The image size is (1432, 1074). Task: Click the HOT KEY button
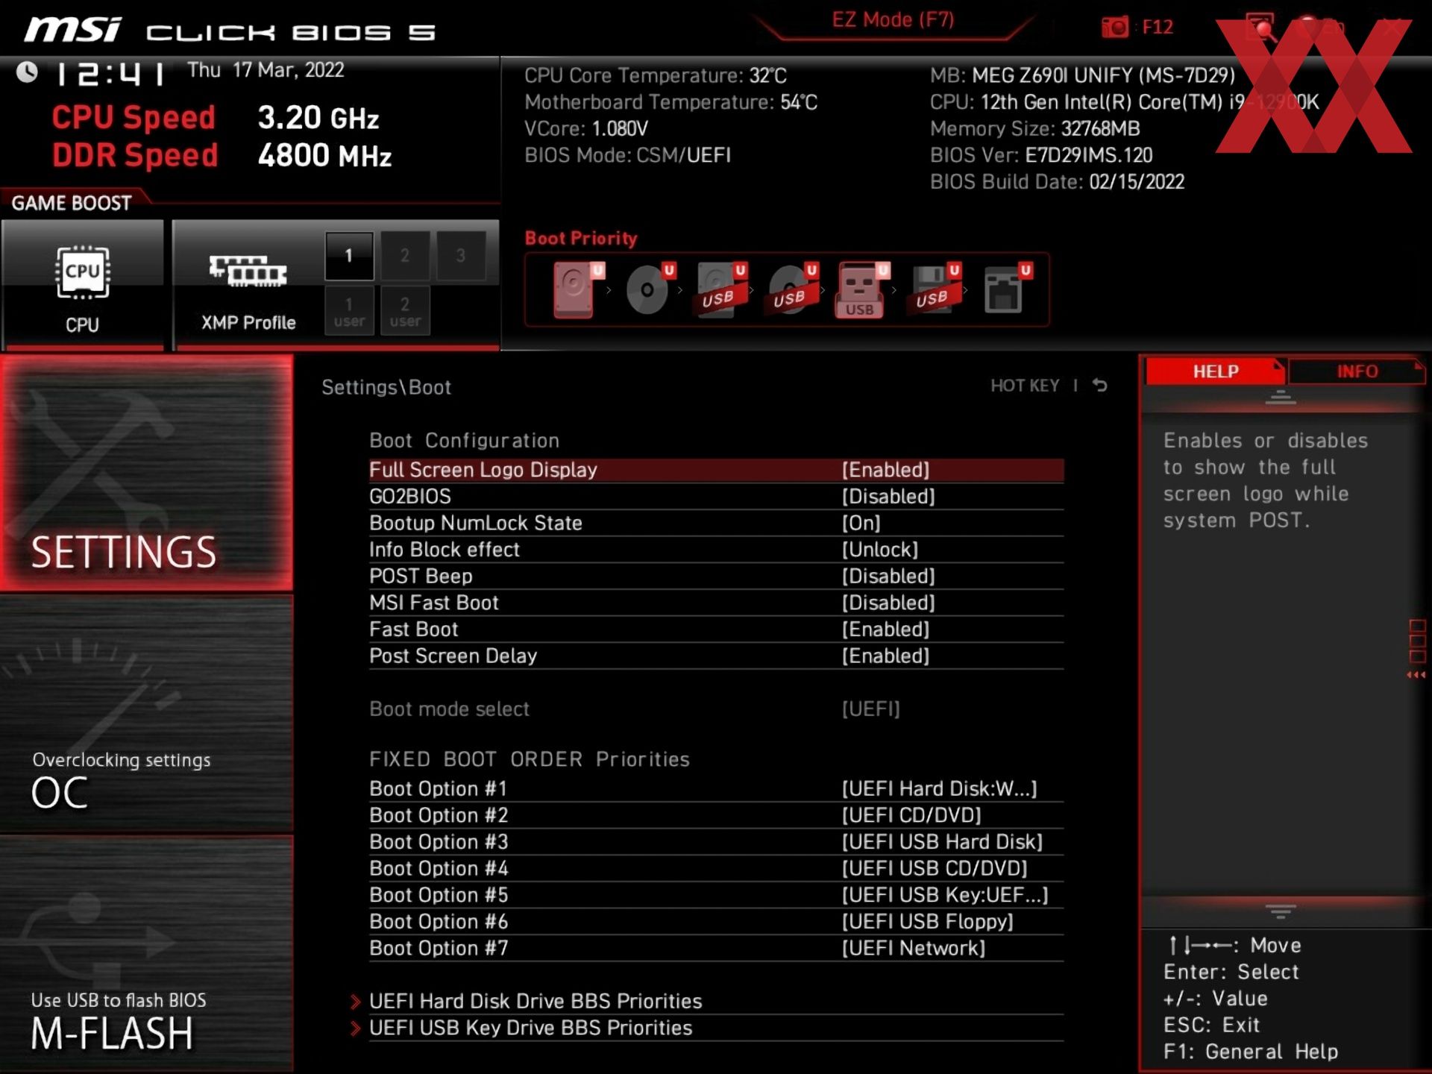(1025, 386)
